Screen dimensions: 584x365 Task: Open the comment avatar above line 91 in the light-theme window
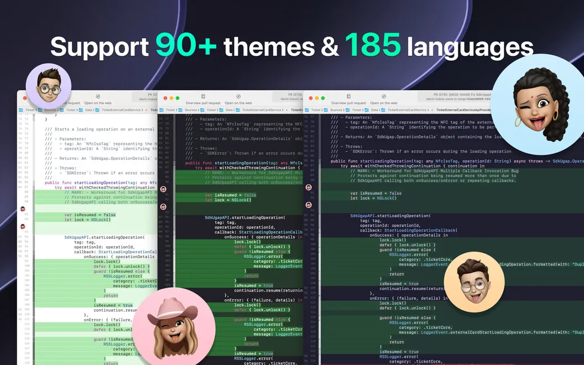coord(23,209)
